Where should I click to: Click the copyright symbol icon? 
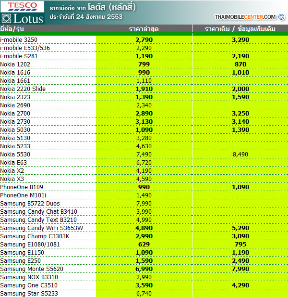tap(281, 17)
